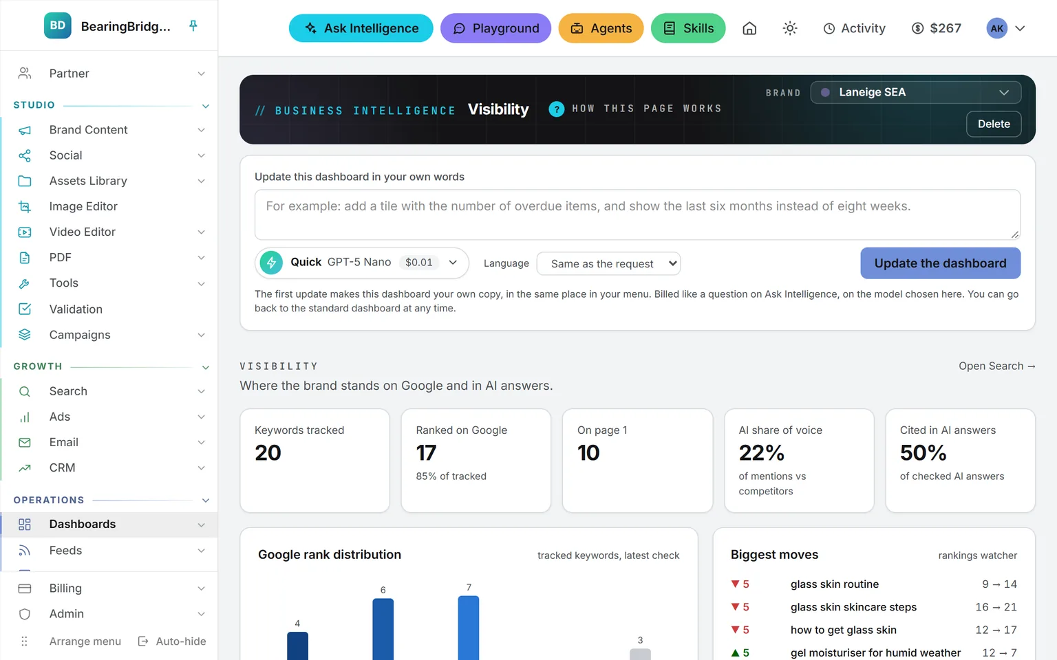
Task: Click the Search magnifier icon in sidebar
Action: tap(25, 391)
